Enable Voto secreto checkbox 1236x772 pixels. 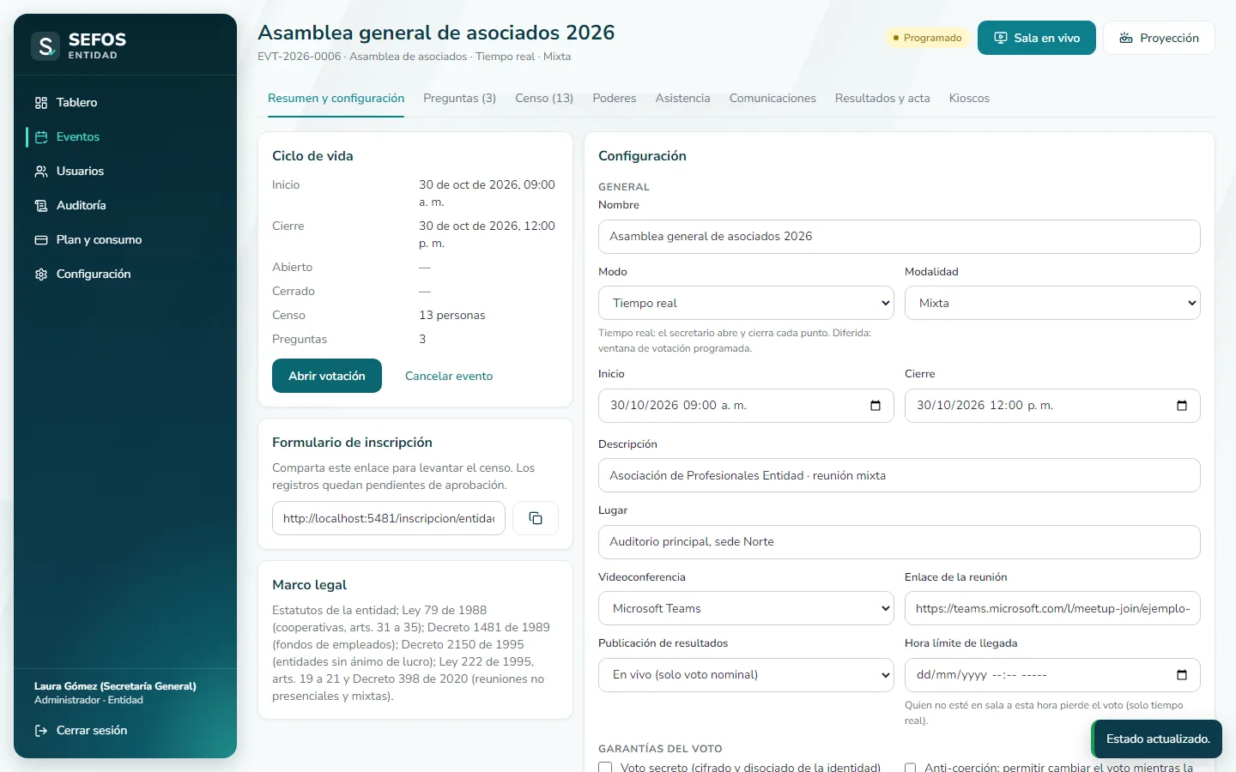click(605, 767)
